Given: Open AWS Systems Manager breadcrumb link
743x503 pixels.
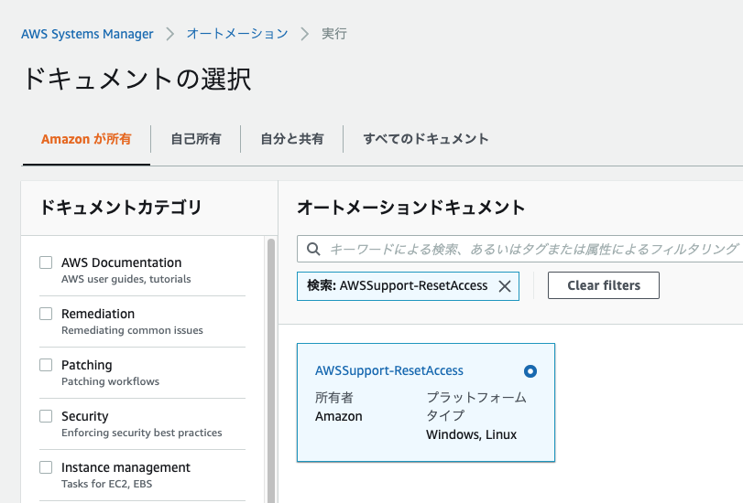Looking at the screenshot, I should tap(87, 34).
